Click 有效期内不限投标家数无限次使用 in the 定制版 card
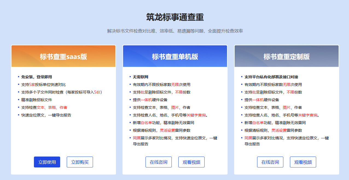This screenshot has width=349, height=180. 273,85
